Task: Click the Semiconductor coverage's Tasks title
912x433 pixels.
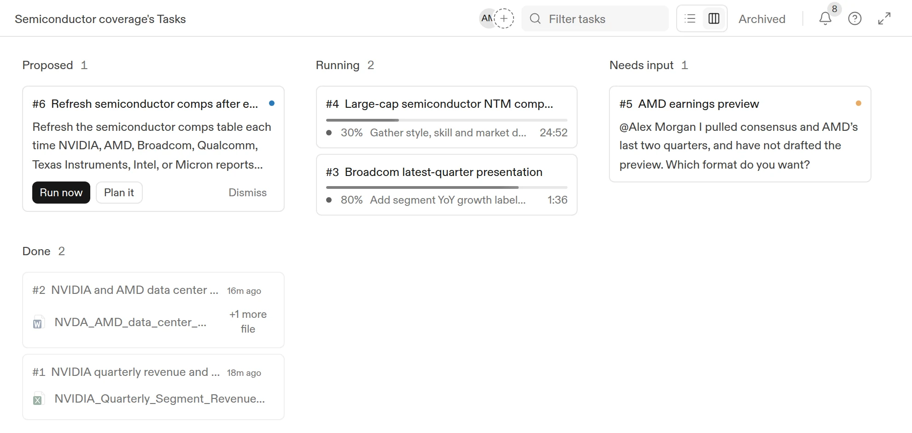Action: tap(100, 19)
